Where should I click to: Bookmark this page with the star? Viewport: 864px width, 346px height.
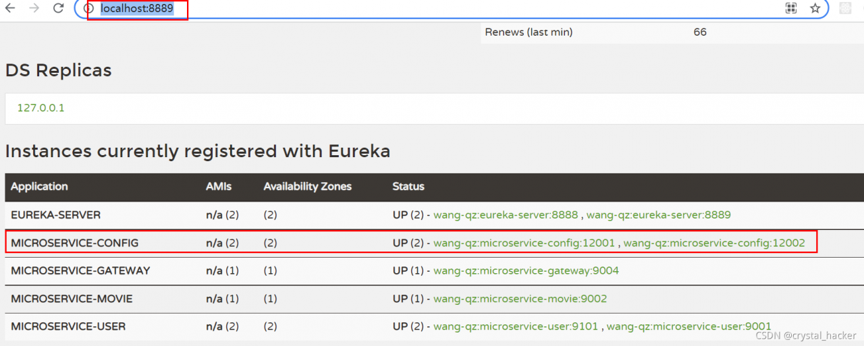point(815,8)
